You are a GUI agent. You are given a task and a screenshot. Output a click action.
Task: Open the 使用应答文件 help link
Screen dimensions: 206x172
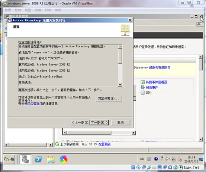click(x=33, y=104)
